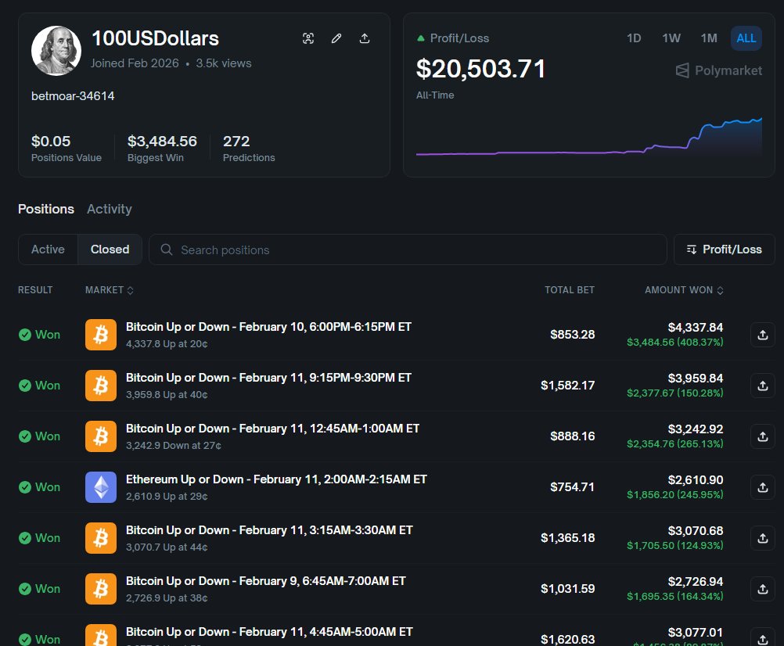This screenshot has width=784, height=646.
Task: Click the QR scan icon beside 100USDollars
Action: [x=308, y=38]
